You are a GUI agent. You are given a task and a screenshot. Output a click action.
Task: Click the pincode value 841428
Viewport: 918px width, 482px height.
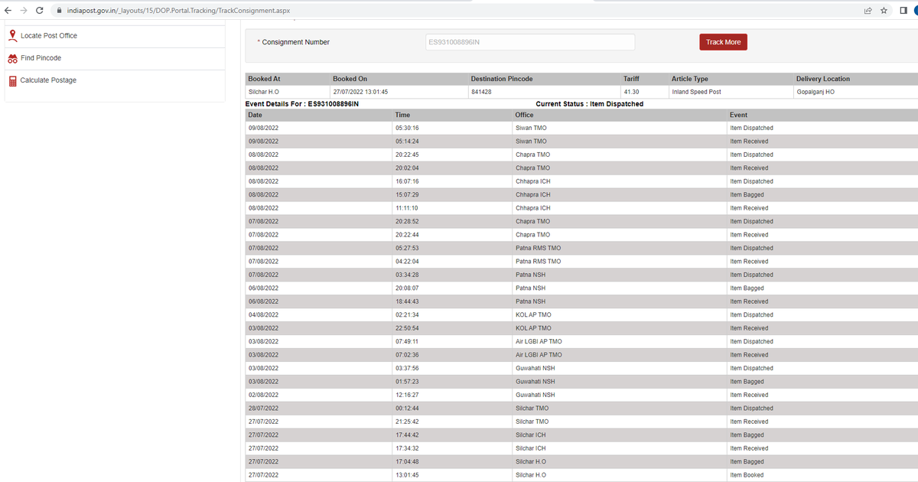pyautogui.click(x=481, y=92)
